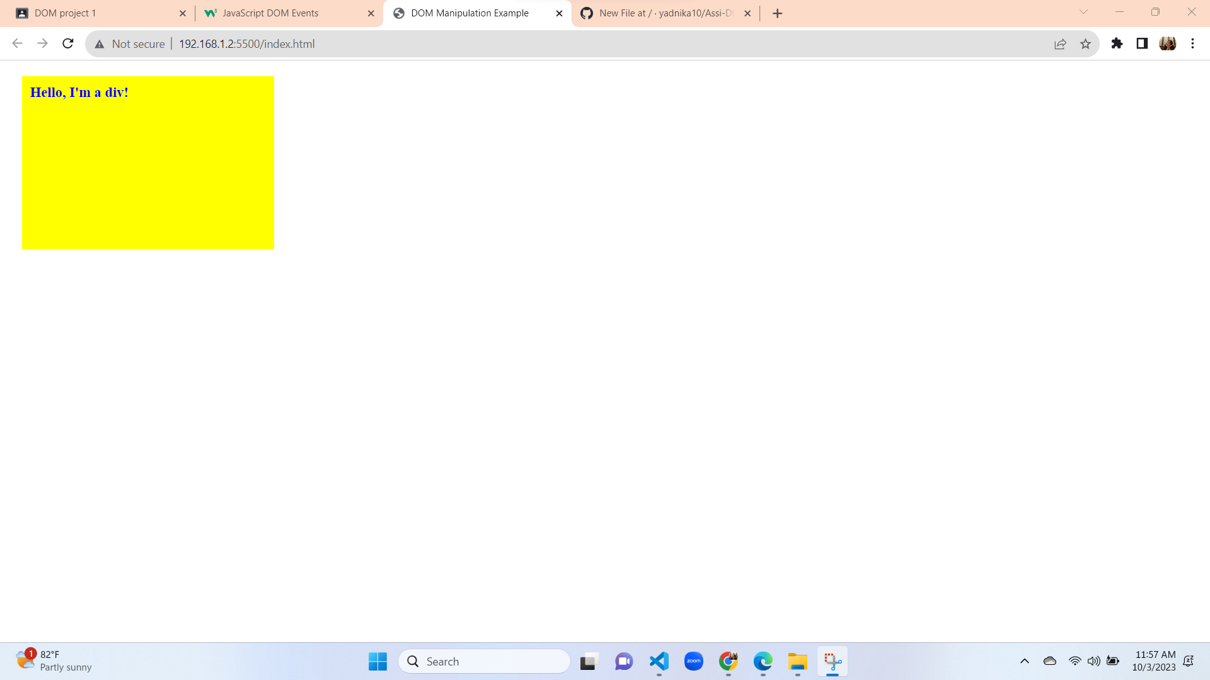
Task: Switch to the DOM project 1 tab
Action: tap(95, 13)
